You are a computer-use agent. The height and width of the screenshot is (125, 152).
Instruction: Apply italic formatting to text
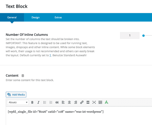pyautogui.click(x=39, y=102)
